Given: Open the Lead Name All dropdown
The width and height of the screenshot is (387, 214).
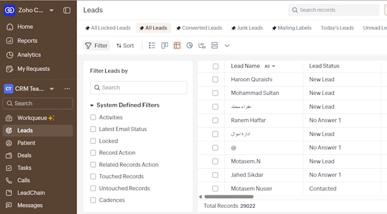Looking at the screenshot, I should [270, 66].
